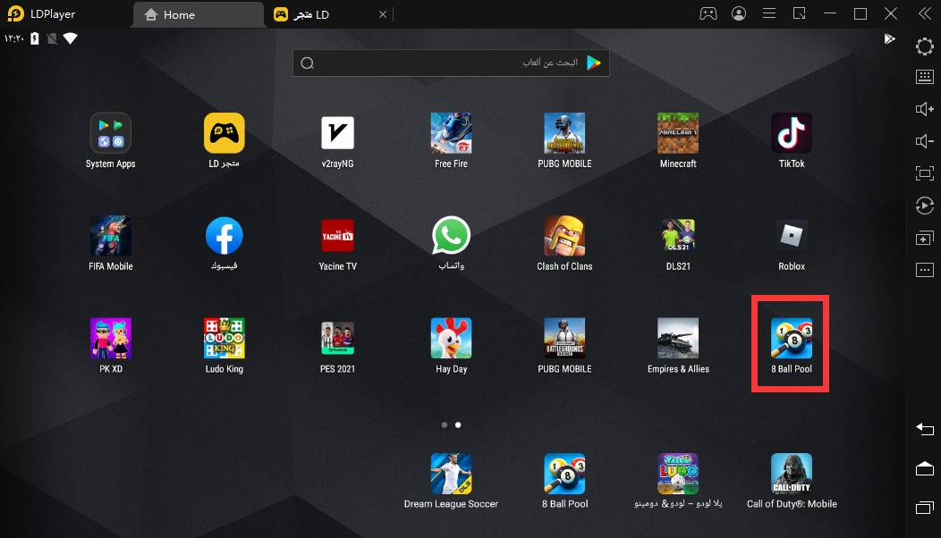The height and width of the screenshot is (538, 941).
Task: Launch Clash of Clans
Action: click(564, 236)
